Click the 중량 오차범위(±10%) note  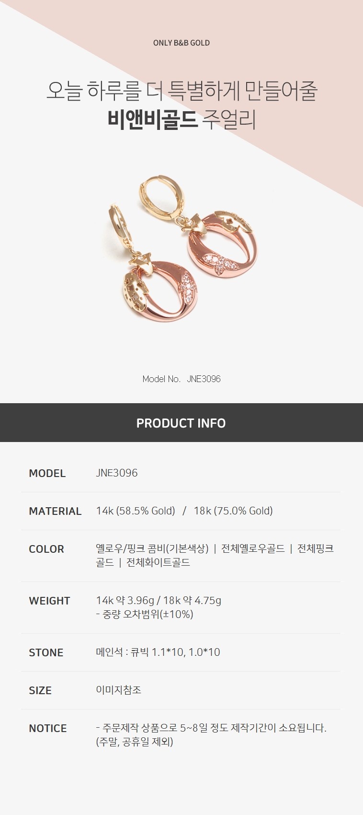point(145,614)
